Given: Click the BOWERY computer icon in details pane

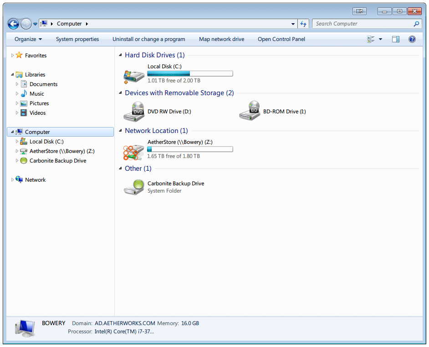Looking at the screenshot, I should click(25, 328).
